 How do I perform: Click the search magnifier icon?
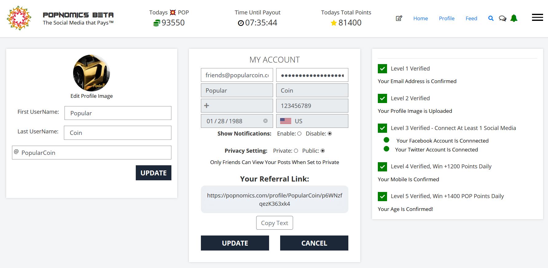click(491, 18)
